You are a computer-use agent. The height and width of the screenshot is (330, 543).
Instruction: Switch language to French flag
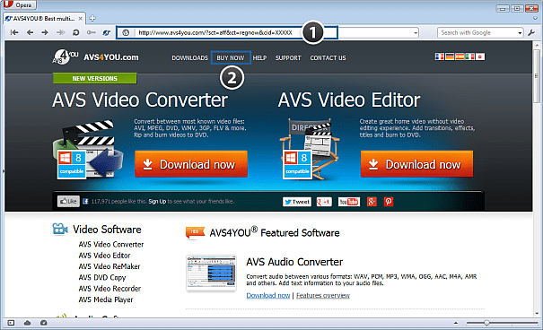click(x=440, y=56)
